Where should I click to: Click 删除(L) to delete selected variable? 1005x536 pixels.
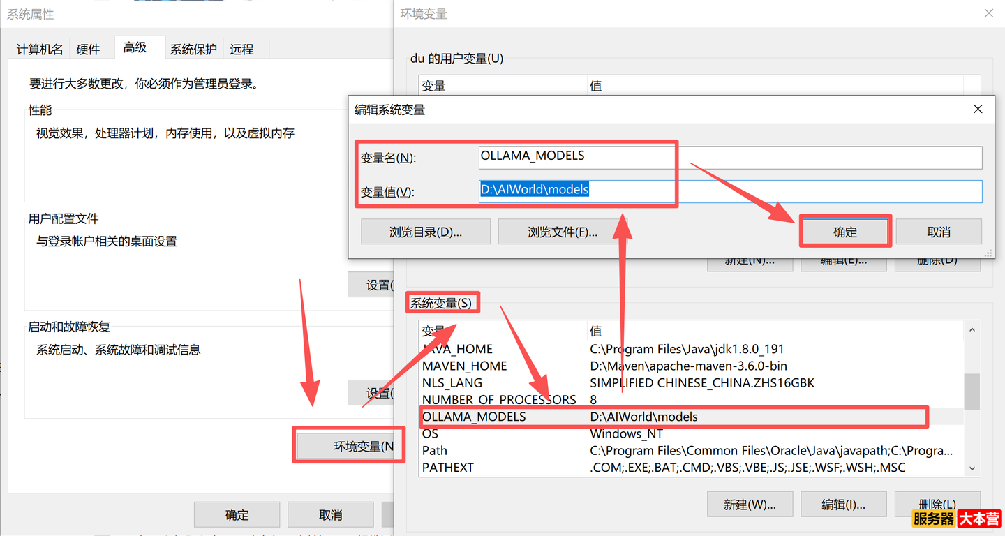937,504
